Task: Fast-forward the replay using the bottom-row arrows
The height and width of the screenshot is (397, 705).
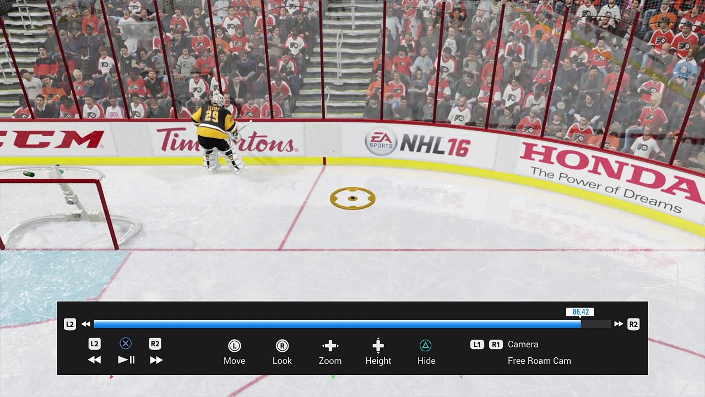Action: pos(156,360)
